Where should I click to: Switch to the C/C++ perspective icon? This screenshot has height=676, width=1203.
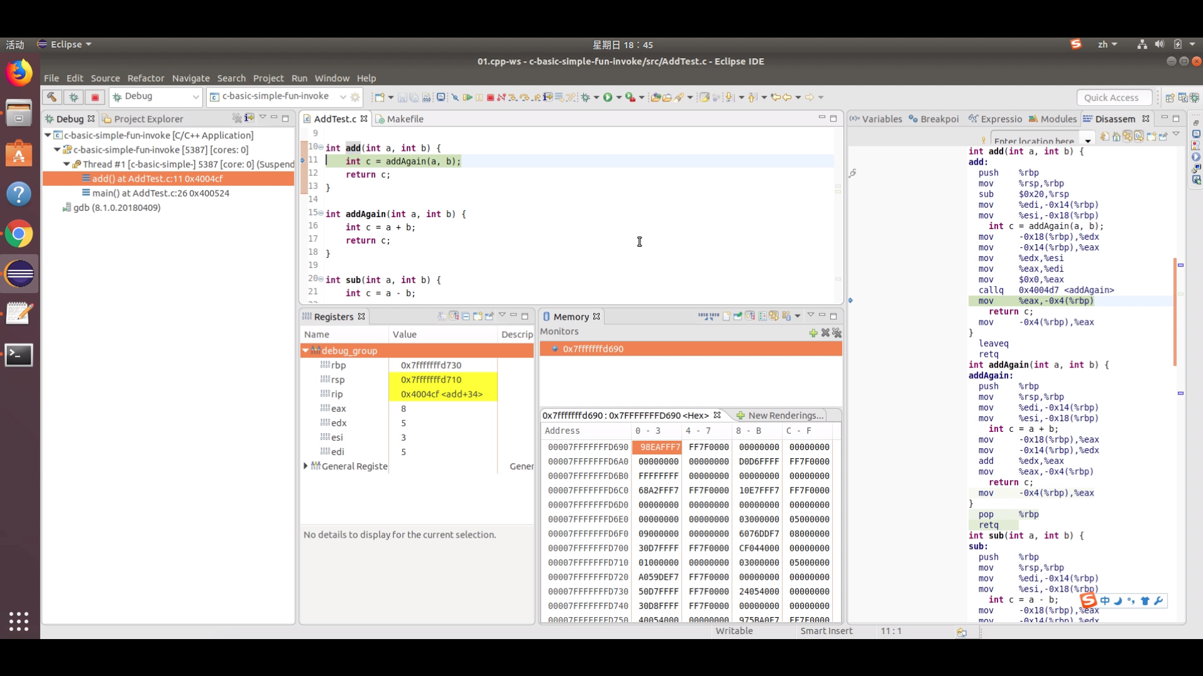click(1183, 98)
